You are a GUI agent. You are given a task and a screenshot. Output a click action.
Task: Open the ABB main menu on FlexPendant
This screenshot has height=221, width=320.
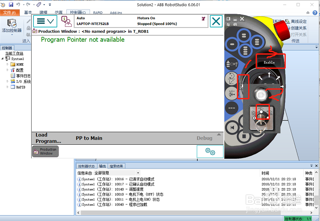click(x=45, y=21)
